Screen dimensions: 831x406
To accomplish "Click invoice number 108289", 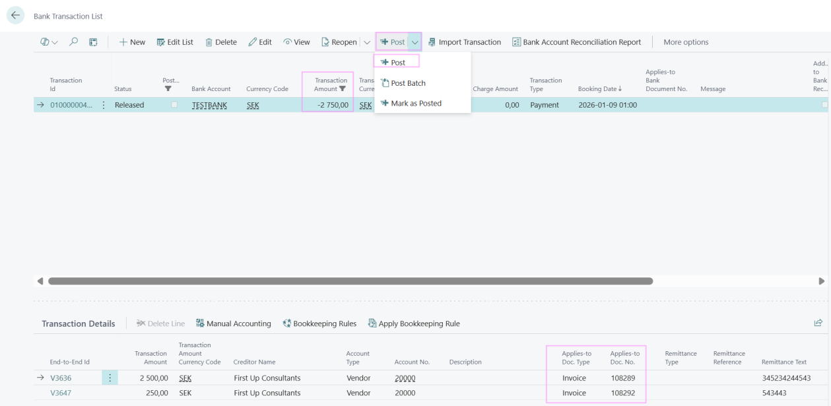I will click(x=623, y=378).
